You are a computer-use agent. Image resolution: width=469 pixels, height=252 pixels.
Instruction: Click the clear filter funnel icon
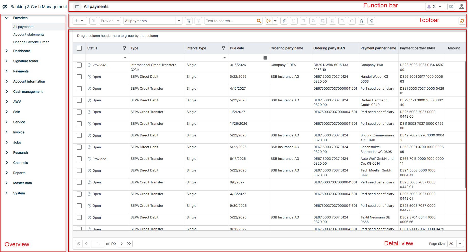coord(198,21)
